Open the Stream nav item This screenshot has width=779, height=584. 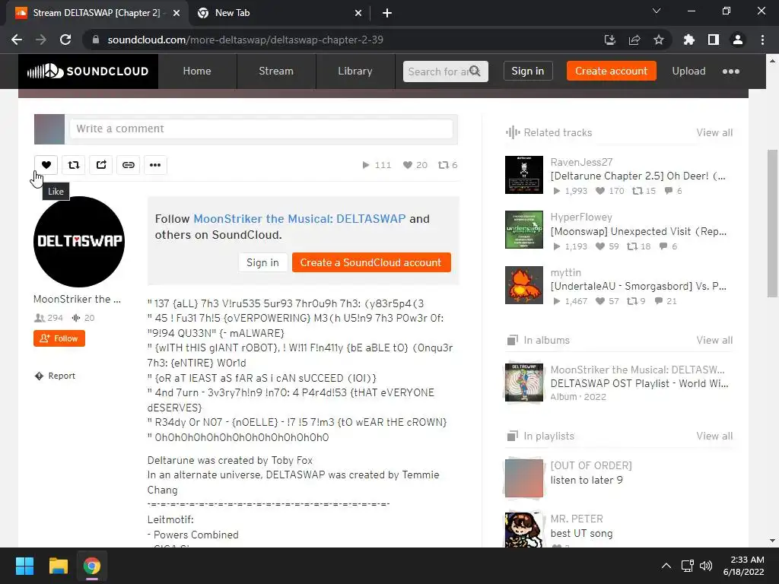[x=275, y=71]
